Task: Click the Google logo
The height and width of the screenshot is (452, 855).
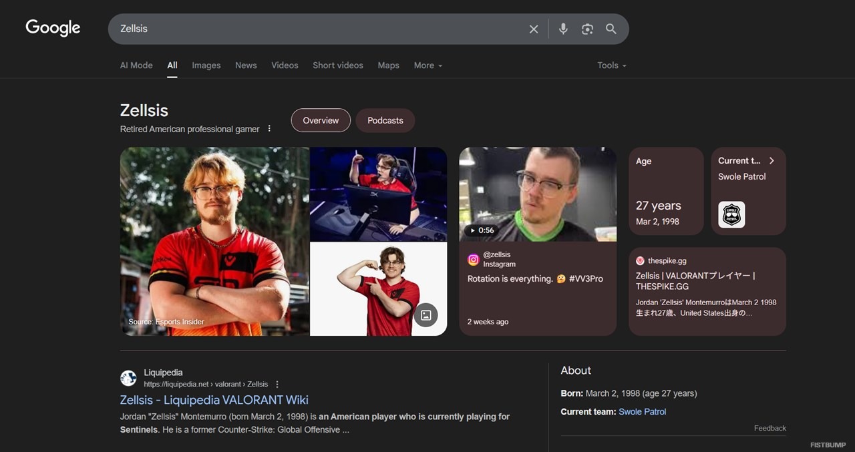Action: pos(53,28)
